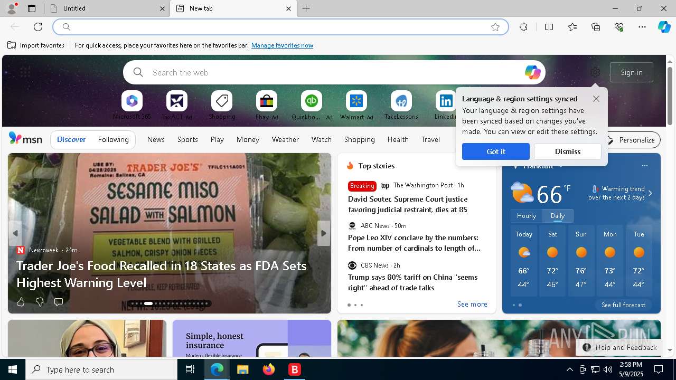Dislike the Trader Joe's story thumbs down

click(x=40, y=302)
